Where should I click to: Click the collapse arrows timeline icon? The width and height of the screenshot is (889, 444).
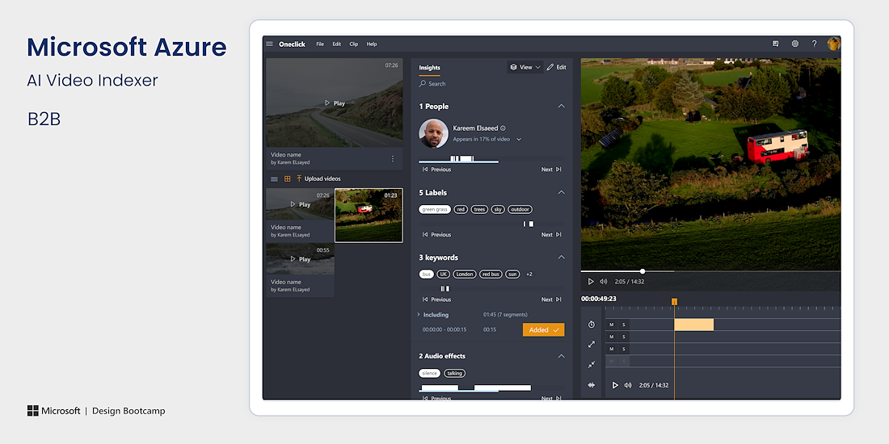[x=592, y=365]
